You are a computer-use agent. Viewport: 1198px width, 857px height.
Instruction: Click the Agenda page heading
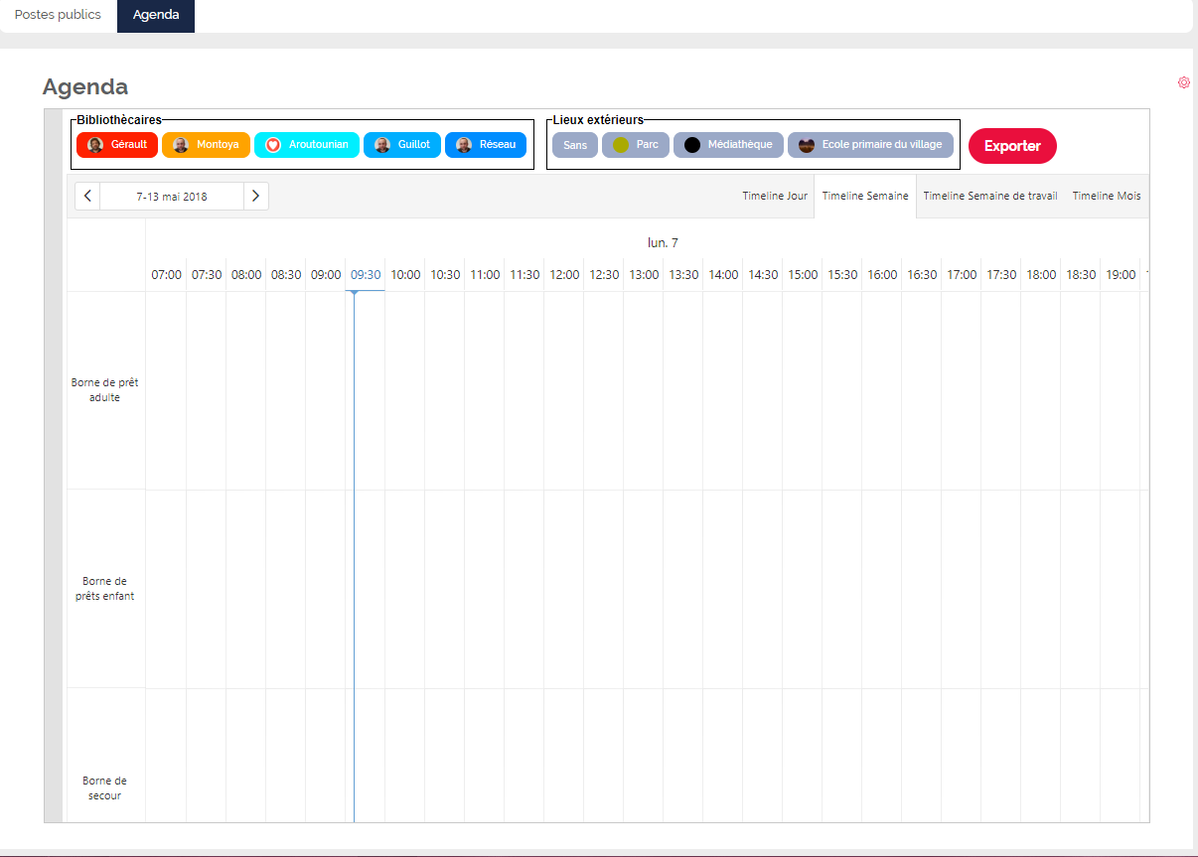[x=85, y=86]
